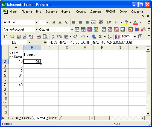Sort ascending А-Я icon
152x127 pixels.
(110, 37)
